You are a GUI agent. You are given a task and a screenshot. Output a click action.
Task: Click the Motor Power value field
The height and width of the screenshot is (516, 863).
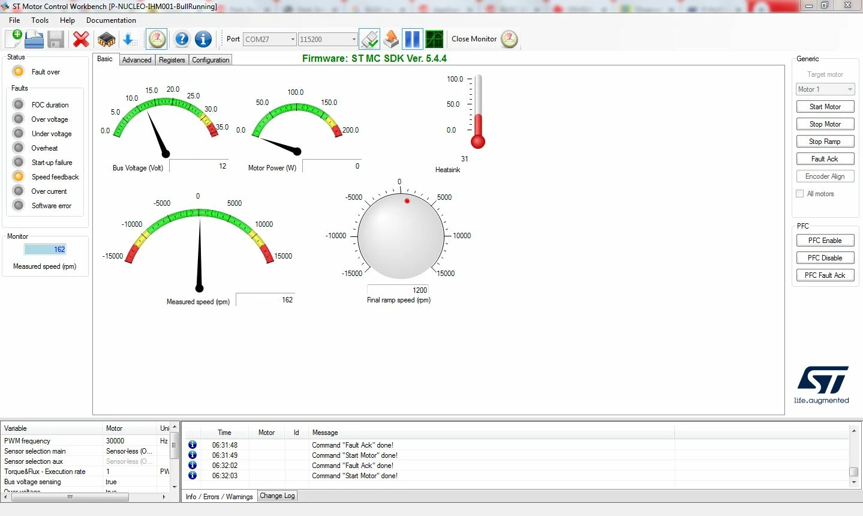(332, 166)
